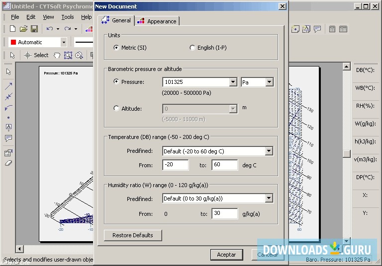This screenshot has height=266, width=382.
Task: Click the temperature From field
Action: pos(176,165)
